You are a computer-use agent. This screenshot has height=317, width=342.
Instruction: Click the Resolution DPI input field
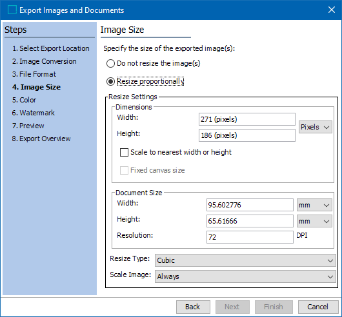pos(250,237)
